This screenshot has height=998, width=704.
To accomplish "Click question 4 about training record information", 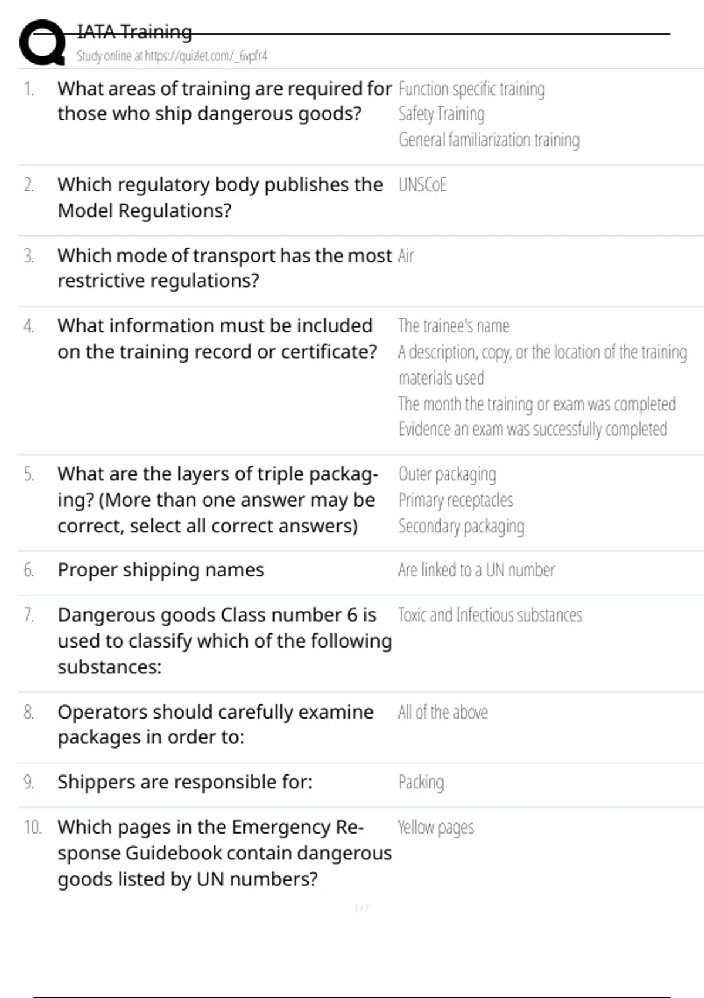I will click(x=216, y=339).
